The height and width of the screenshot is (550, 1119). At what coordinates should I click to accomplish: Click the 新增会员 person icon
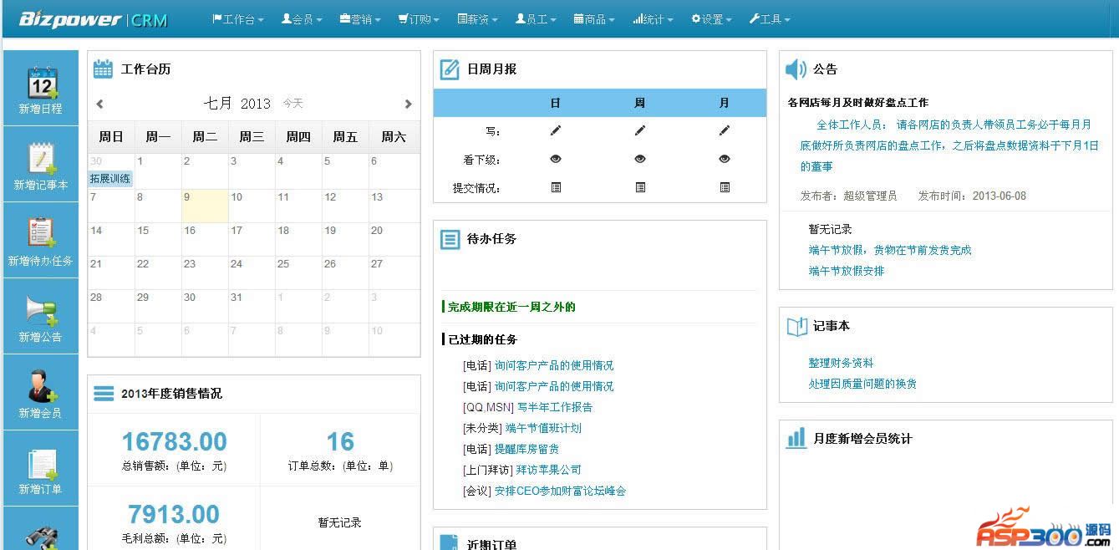(x=41, y=386)
